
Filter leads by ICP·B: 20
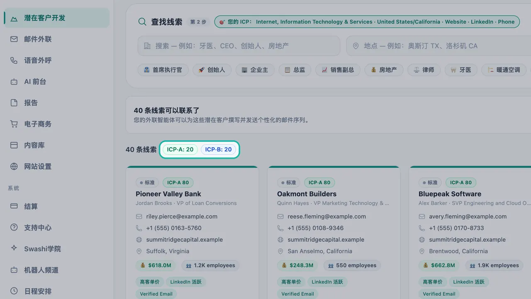point(218,149)
